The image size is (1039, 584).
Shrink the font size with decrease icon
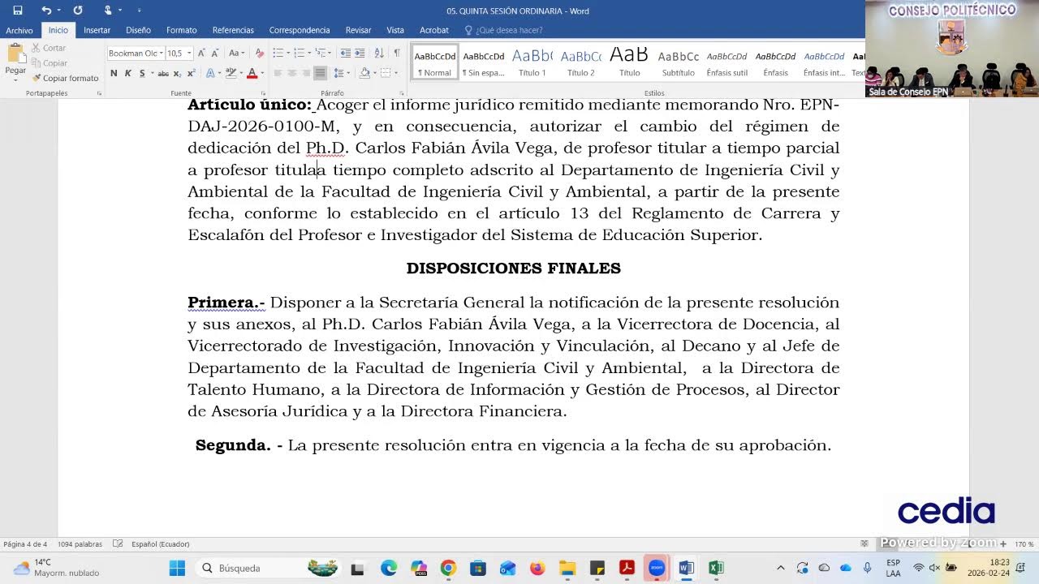215,54
